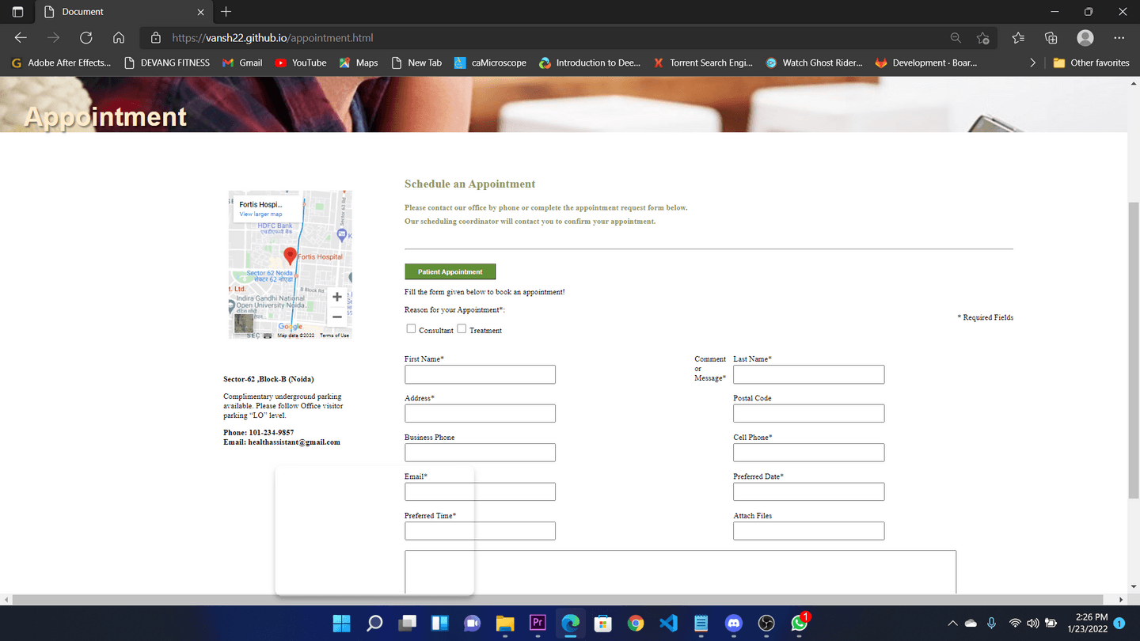Focus the Business Phone field
The image size is (1140, 641).
[x=480, y=453]
